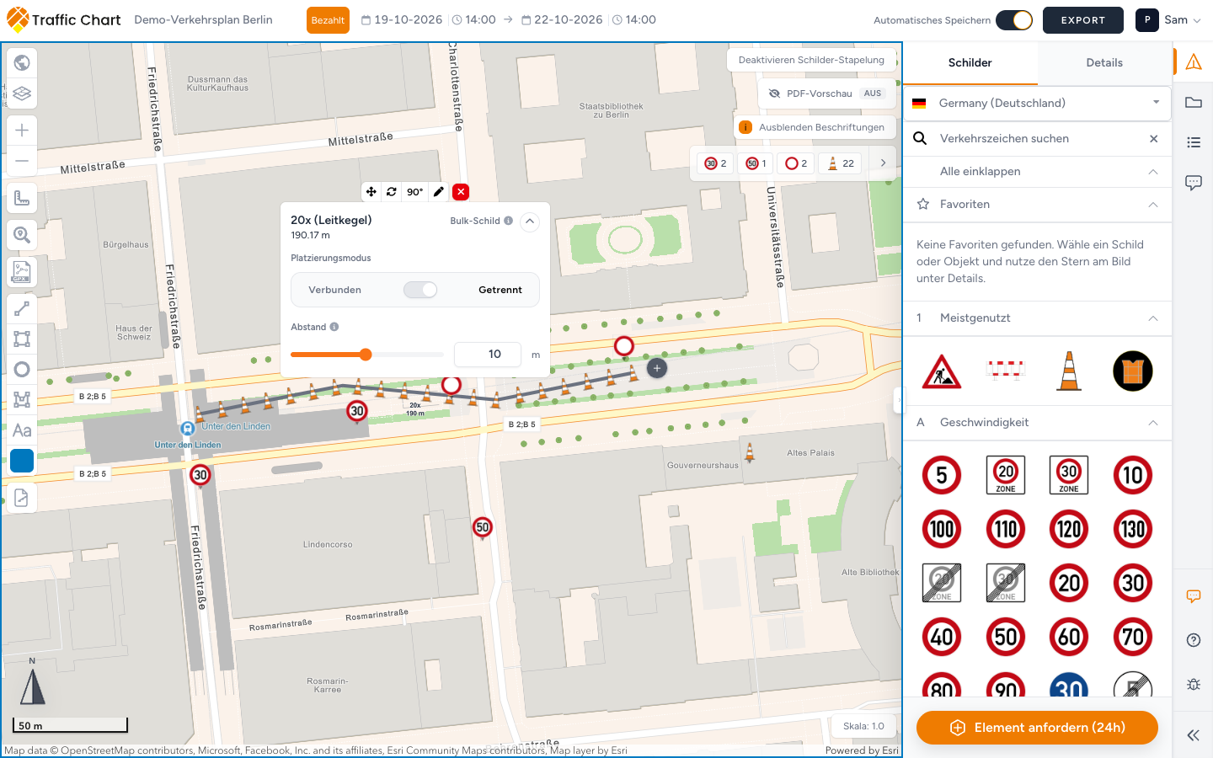This screenshot has height=758, width=1213.
Task: Click the pencil edit icon
Action: click(439, 192)
